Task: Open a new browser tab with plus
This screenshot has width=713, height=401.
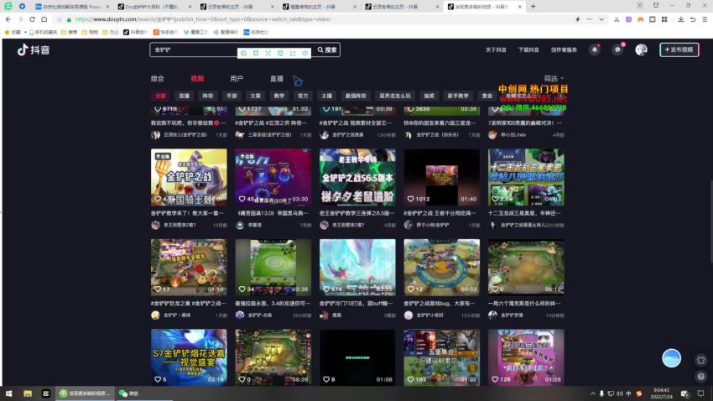Action: pyautogui.click(x=533, y=7)
